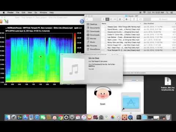Image resolution: width=176 pixels, height=132 pixels.
Task: Open Photos from the Dock
Action: tap(113, 117)
